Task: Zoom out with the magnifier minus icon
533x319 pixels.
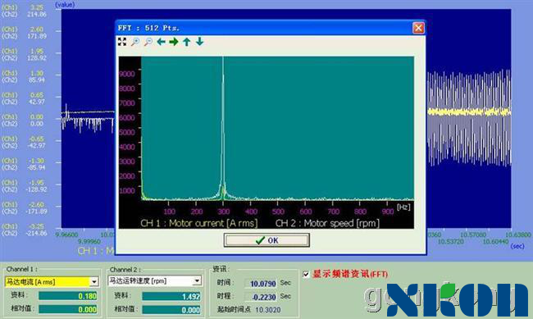Action: tap(148, 42)
